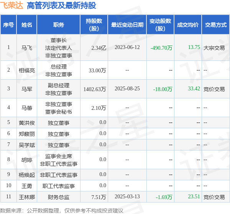Select the 职务 column header

click(x=59, y=25)
